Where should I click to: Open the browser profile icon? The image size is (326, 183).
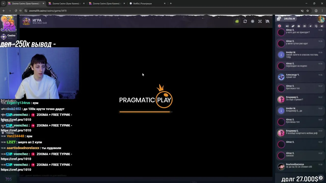point(316,11)
